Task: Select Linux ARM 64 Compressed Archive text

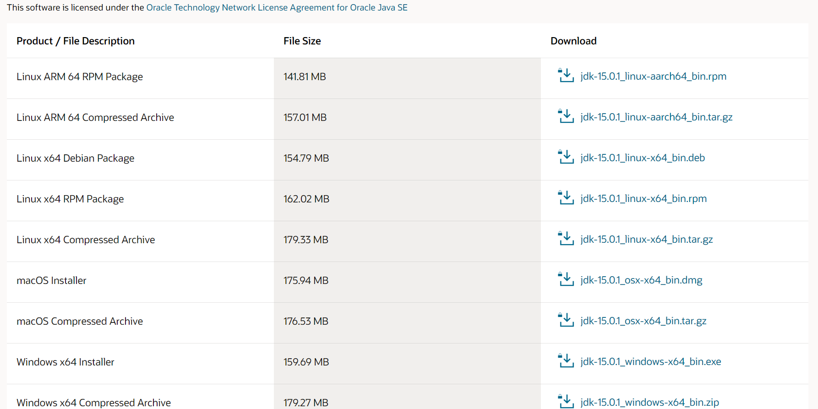Action: pyautogui.click(x=95, y=118)
